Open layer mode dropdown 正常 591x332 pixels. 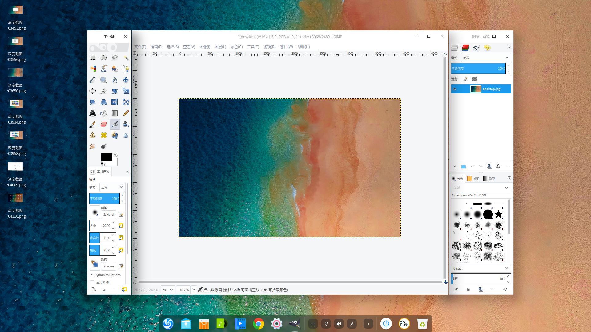[485, 58]
